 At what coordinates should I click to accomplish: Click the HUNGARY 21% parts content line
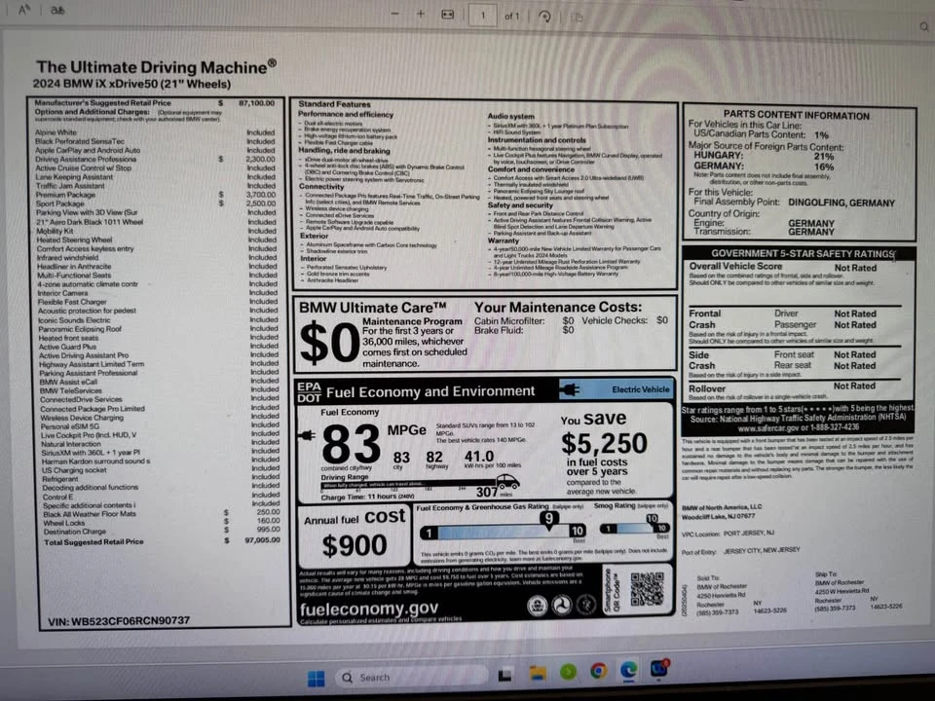click(764, 156)
